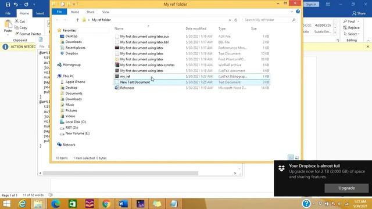Open Explorer View tab
Screen dimensions: 372x209
(x=106, y=12)
